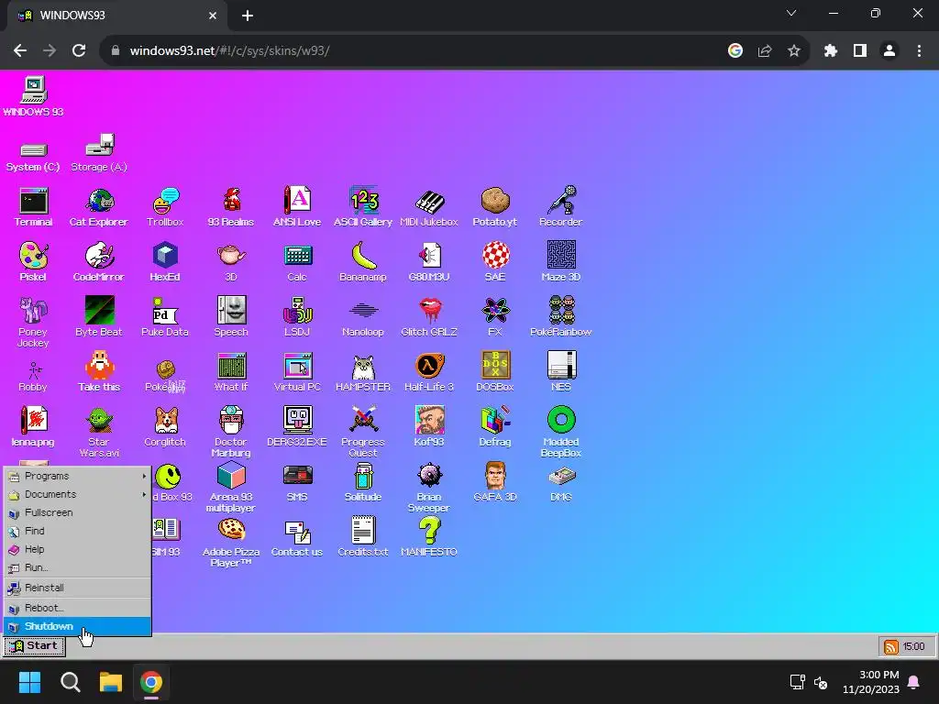
Task: Select Reinstall in the Start menu
Action: 77,588
